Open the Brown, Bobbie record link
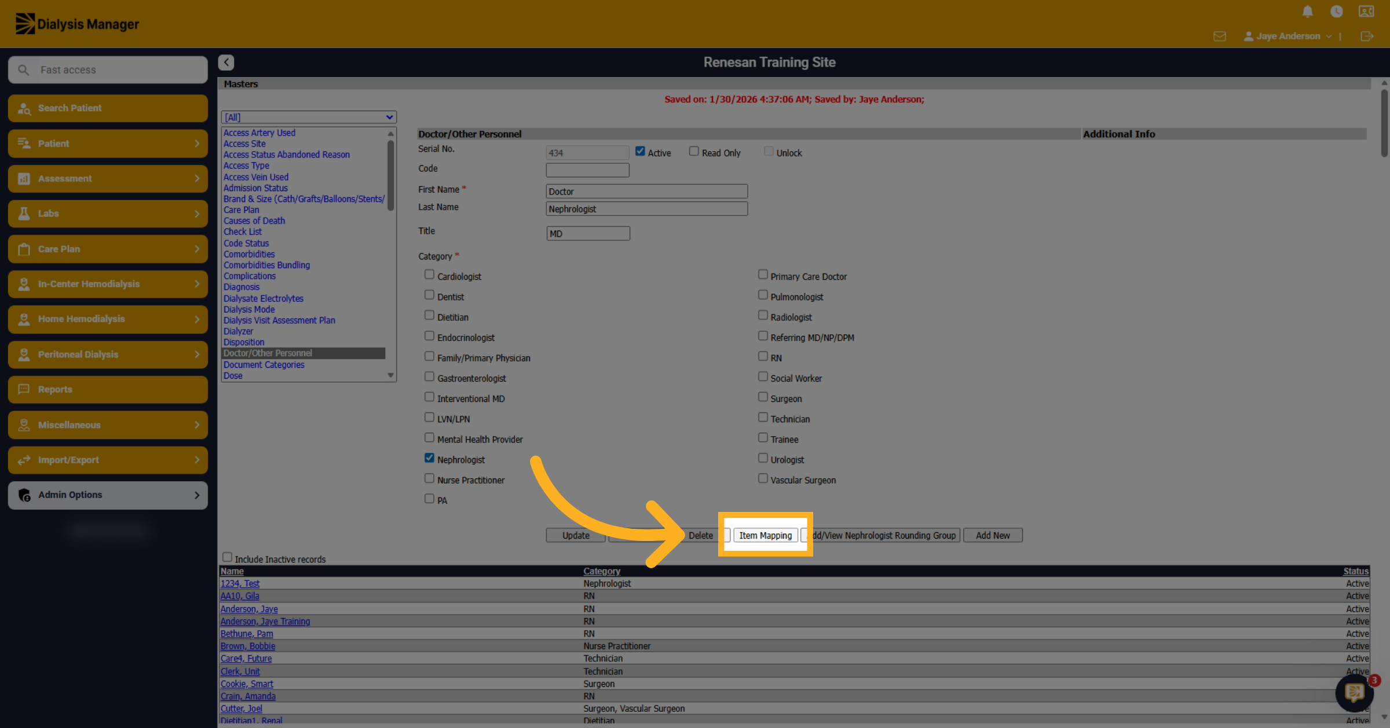 (248, 646)
